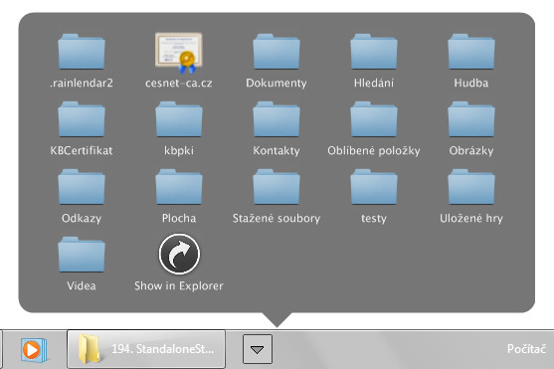Open the Plocha folder icon

tap(179, 187)
